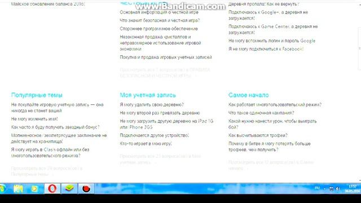
Task: Open 'Покупка и продажа игровых учетных записей'
Action: tap(165, 57)
